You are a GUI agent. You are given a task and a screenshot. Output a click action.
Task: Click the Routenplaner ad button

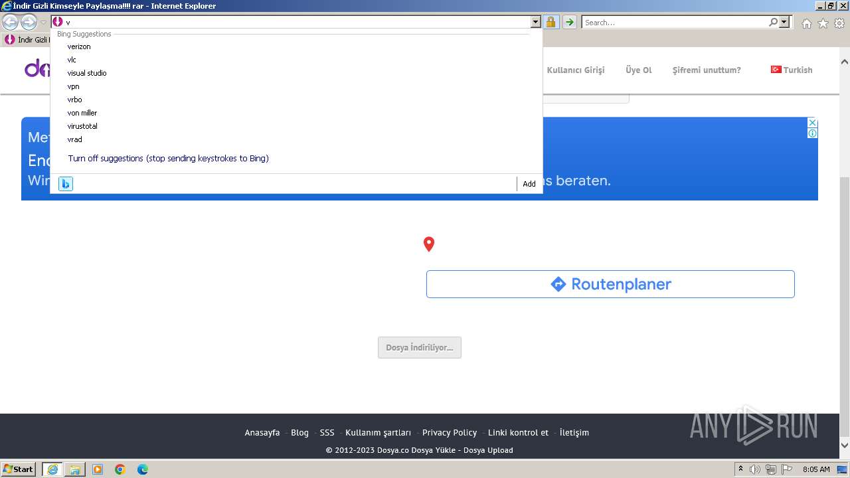(x=610, y=284)
